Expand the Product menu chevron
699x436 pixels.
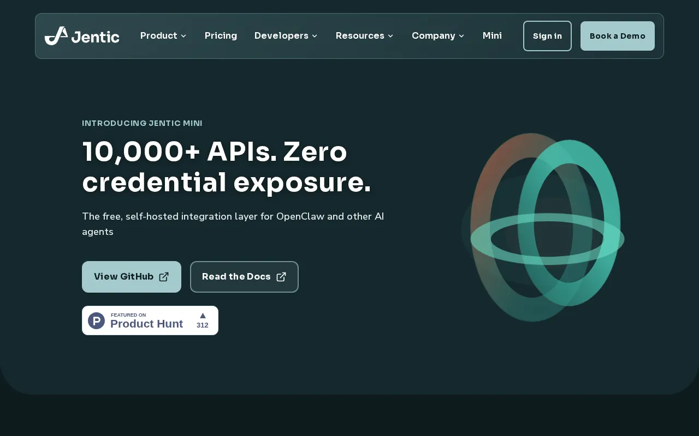click(183, 36)
